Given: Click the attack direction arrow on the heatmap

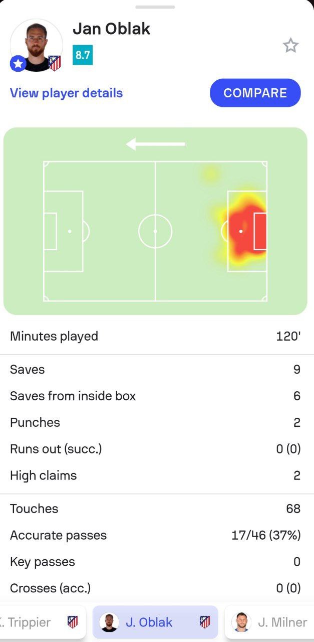Looking at the screenshot, I should pyautogui.click(x=156, y=144).
